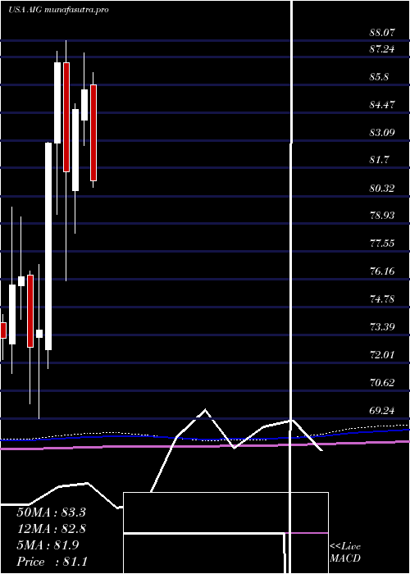Click the 73.39 price level label
This screenshot has width=410, height=574.
382,326
